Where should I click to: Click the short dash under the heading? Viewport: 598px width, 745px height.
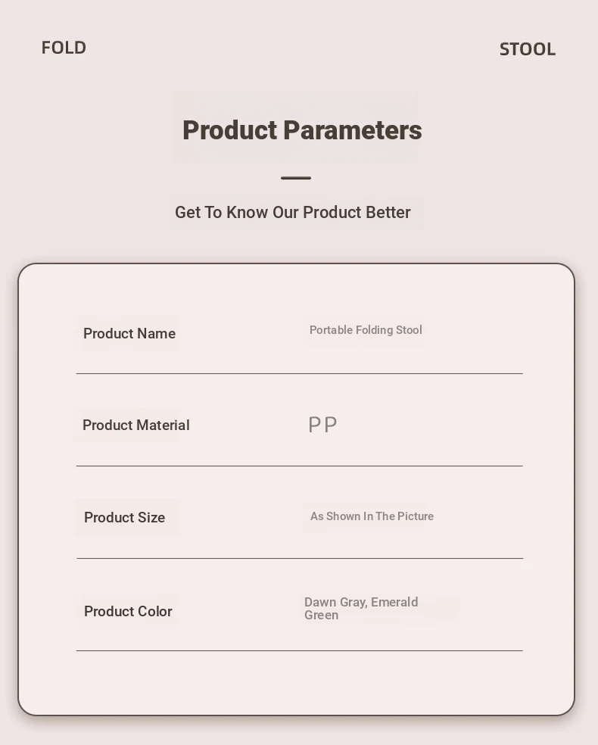[296, 178]
